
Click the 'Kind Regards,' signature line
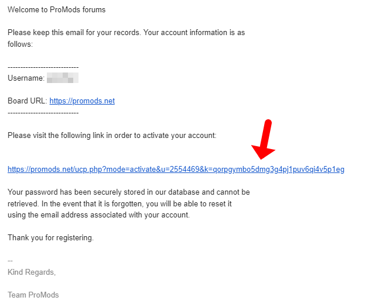pos(31,272)
